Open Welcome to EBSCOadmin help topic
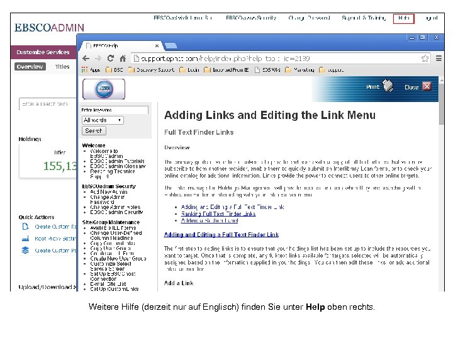Image resolution: width=453 pixels, height=340 pixels. pyautogui.click(x=106, y=154)
